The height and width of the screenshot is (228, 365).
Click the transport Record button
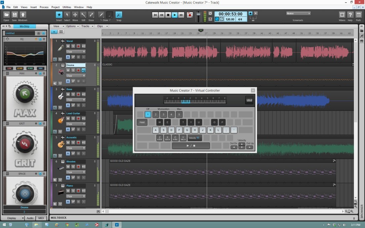coord(190,15)
